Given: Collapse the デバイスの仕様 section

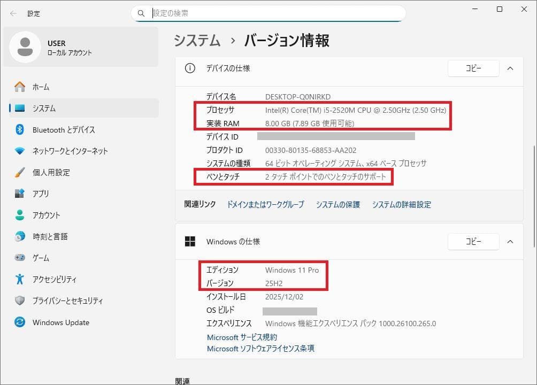Looking at the screenshot, I should [x=510, y=68].
